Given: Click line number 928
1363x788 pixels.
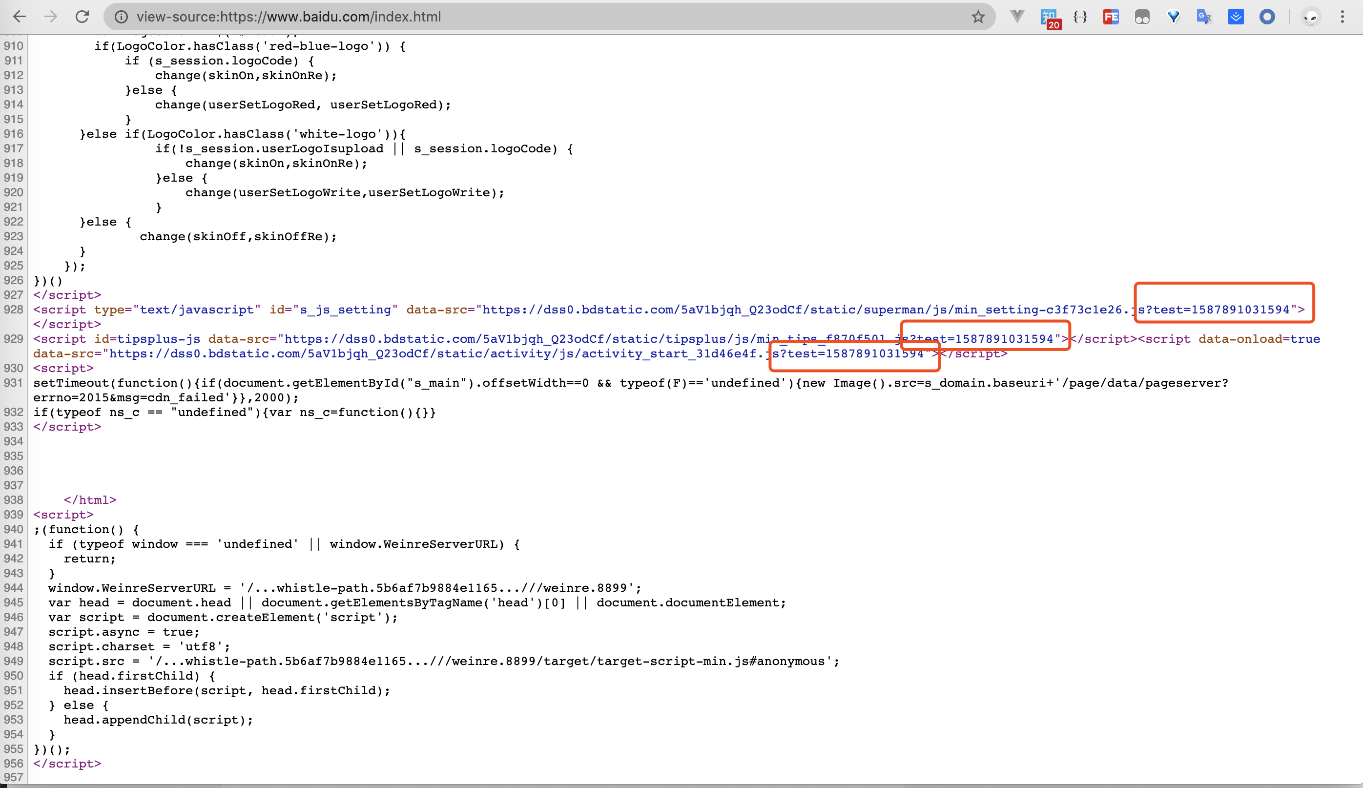Looking at the screenshot, I should tap(14, 310).
